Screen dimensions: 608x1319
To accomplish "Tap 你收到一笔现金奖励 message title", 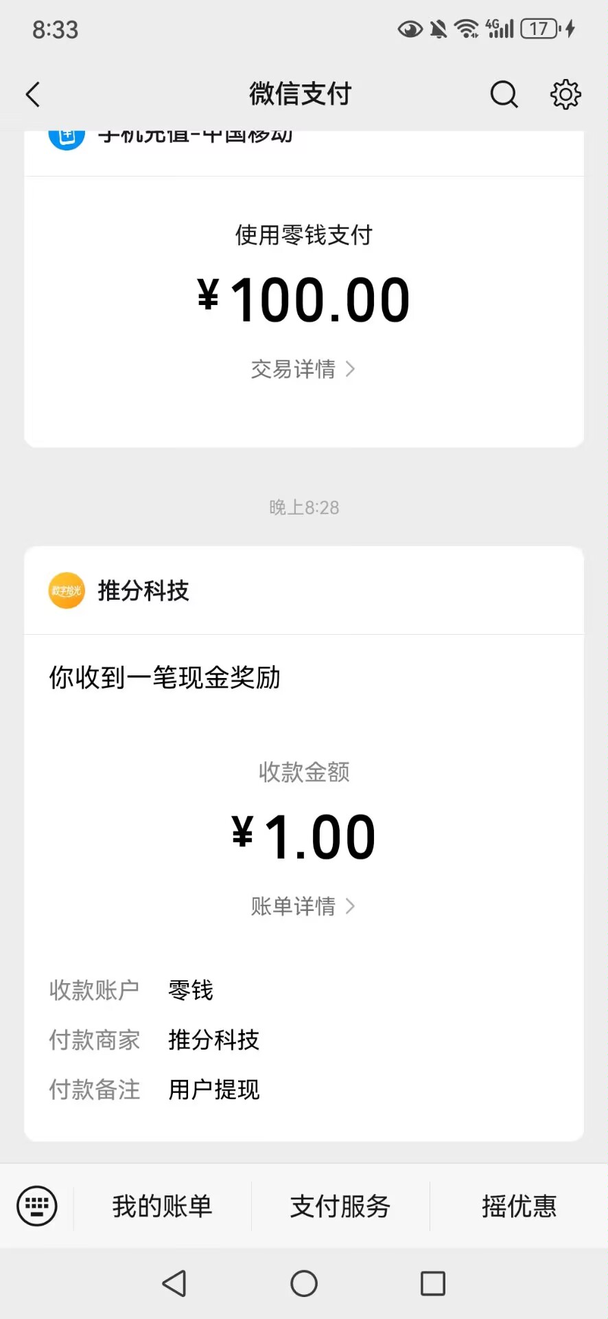I will 165,678.
